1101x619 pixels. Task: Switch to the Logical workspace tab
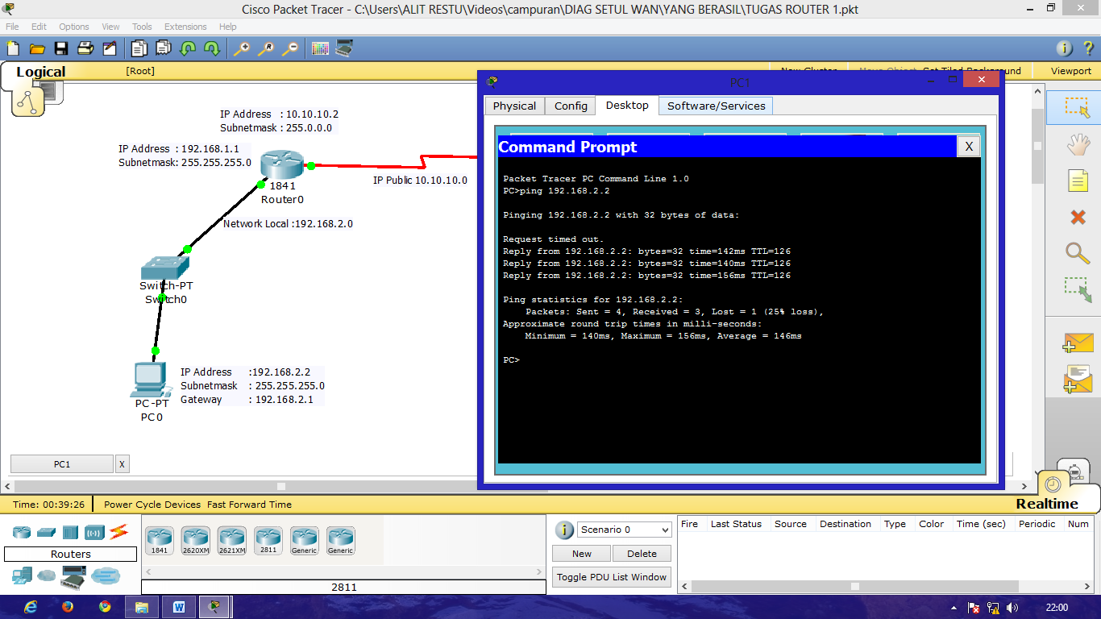pos(40,72)
